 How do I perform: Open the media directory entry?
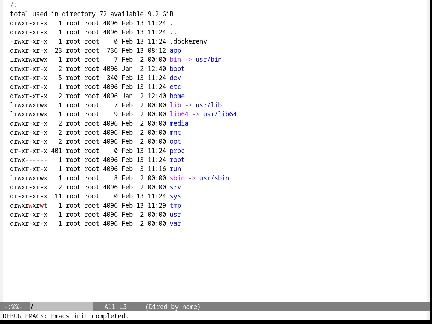pyautogui.click(x=179, y=123)
